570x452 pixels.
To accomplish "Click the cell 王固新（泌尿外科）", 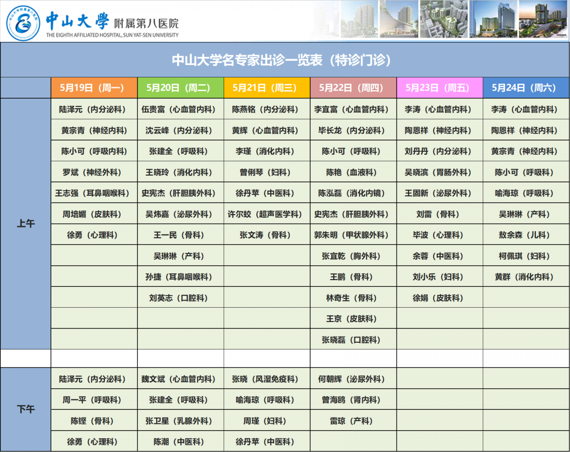I will pos(440,193).
